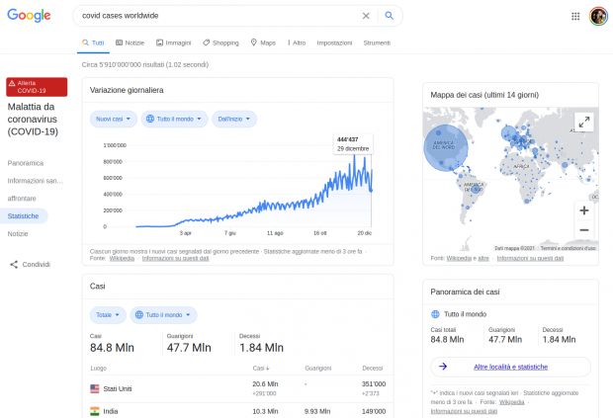
Task: Click the Condividi share icon
Action: point(14,265)
